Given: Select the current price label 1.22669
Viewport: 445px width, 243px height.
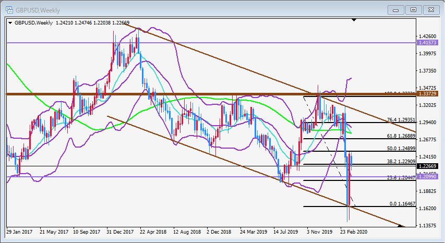Looking at the screenshot, I should pyautogui.click(x=427, y=166).
